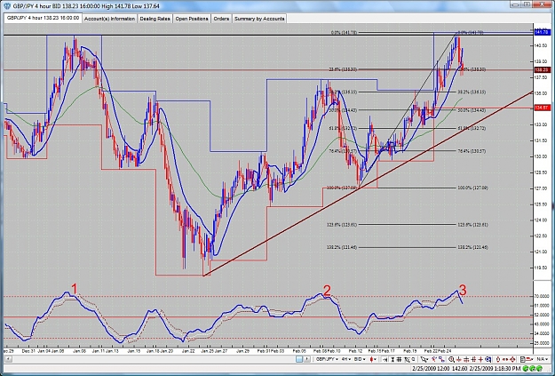Open the Orders tab

coord(221,19)
